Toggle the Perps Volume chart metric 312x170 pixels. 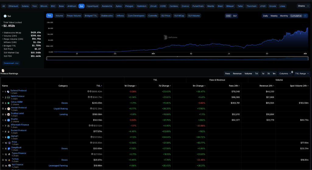74,16
